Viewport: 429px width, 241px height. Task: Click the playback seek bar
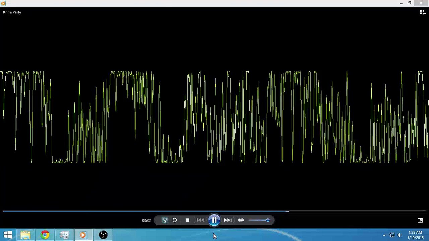click(x=214, y=211)
